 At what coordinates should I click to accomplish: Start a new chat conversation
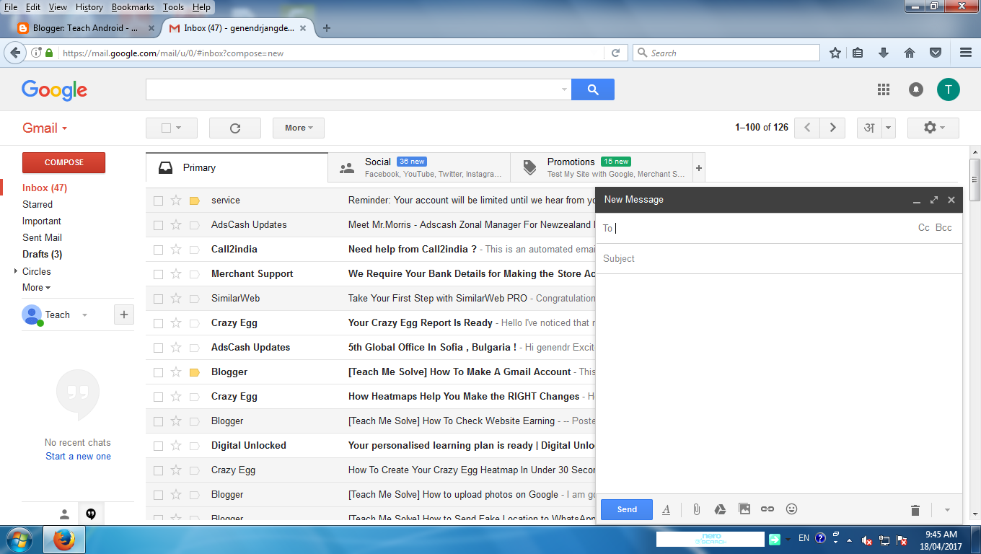(x=77, y=456)
